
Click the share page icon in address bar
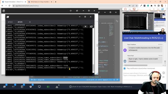[x=133, y=6]
